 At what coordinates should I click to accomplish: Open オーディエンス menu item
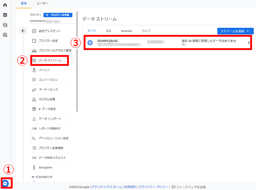tap(53, 90)
